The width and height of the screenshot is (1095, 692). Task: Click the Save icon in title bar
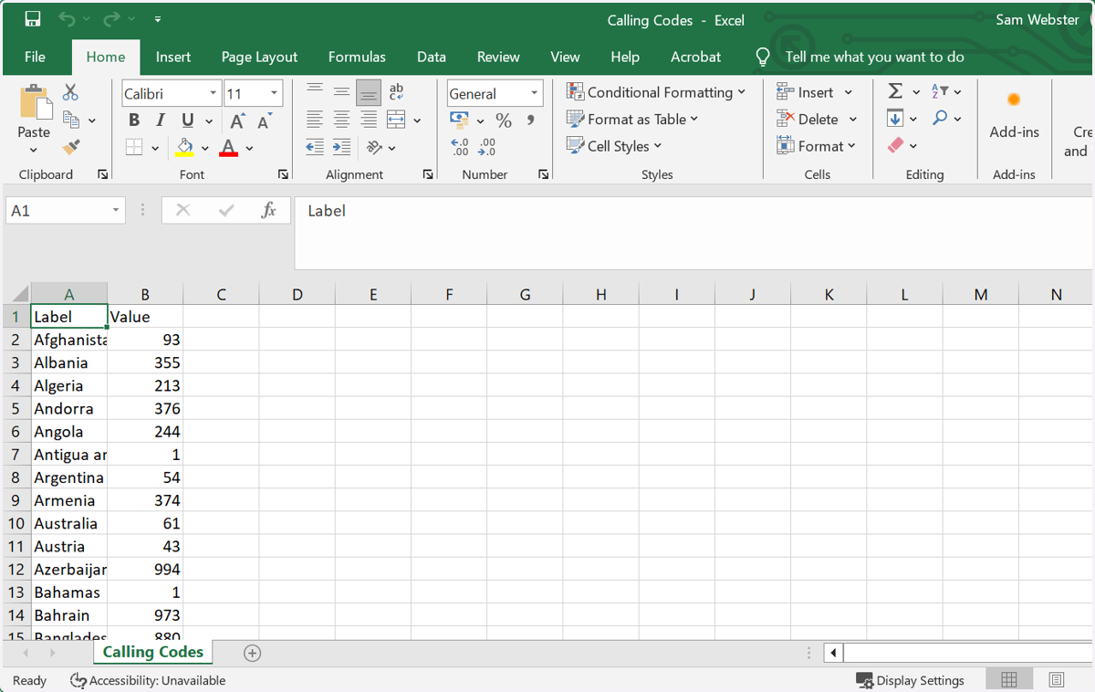click(x=32, y=19)
